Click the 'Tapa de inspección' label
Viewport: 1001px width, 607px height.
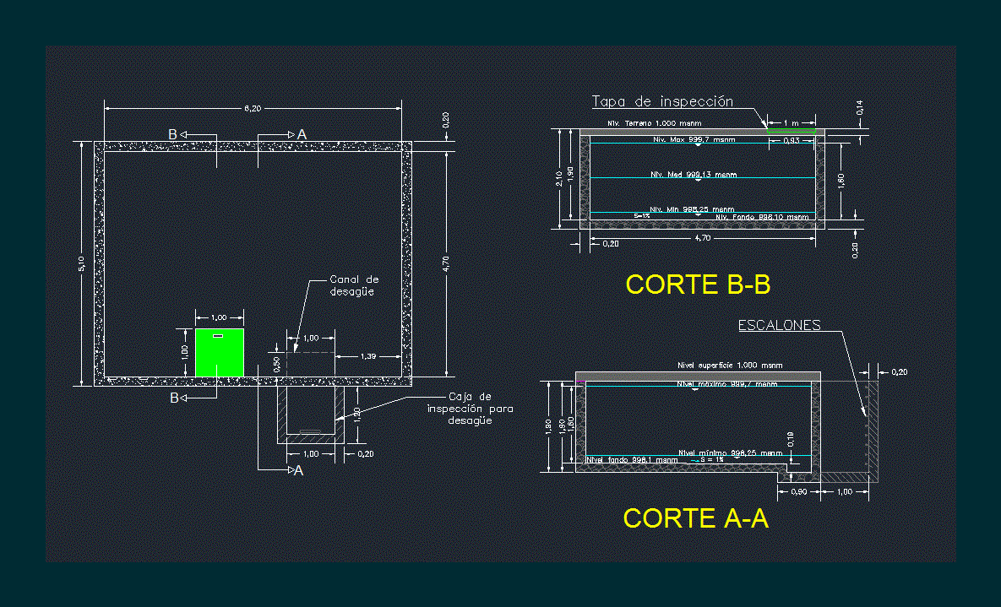[x=661, y=101]
